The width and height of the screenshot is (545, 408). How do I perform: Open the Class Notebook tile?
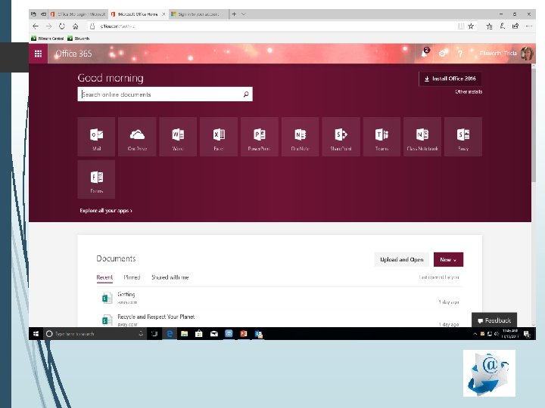(422, 137)
